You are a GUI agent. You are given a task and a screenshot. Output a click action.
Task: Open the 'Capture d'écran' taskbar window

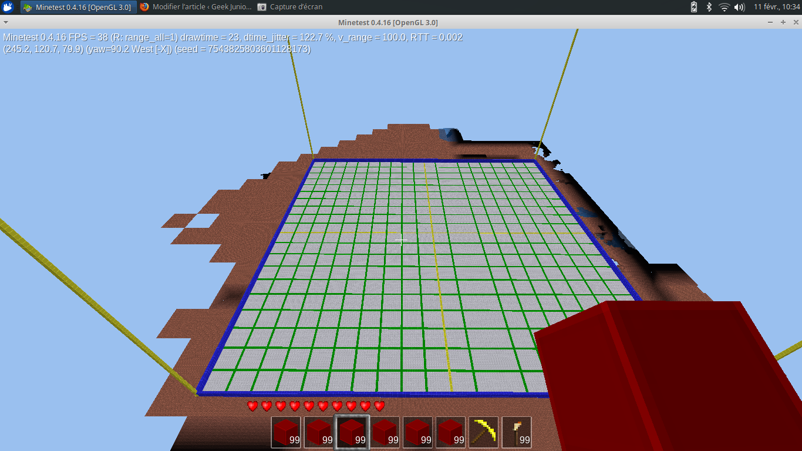290,7
